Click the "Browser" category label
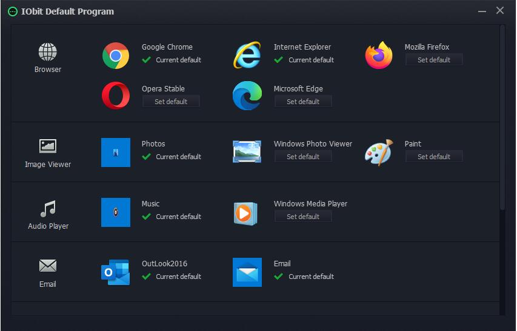Viewport: 517px width, 331px height. pyautogui.click(x=48, y=70)
